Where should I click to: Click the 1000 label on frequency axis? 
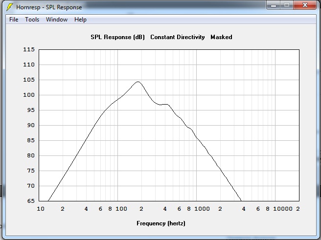point(202,209)
